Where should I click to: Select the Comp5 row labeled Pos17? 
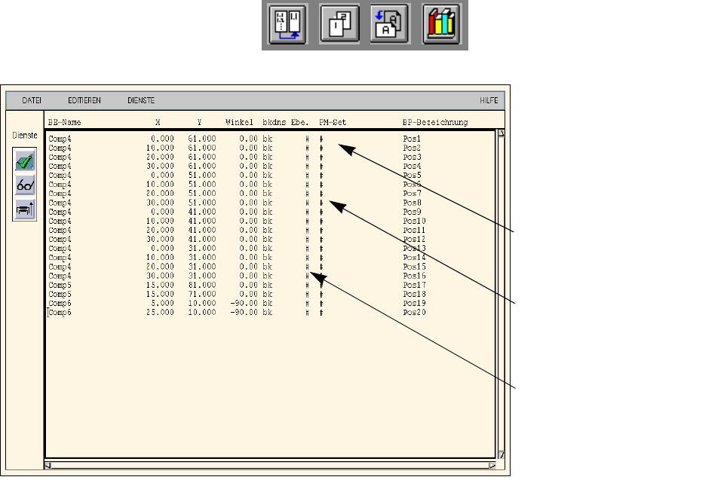click(414, 285)
